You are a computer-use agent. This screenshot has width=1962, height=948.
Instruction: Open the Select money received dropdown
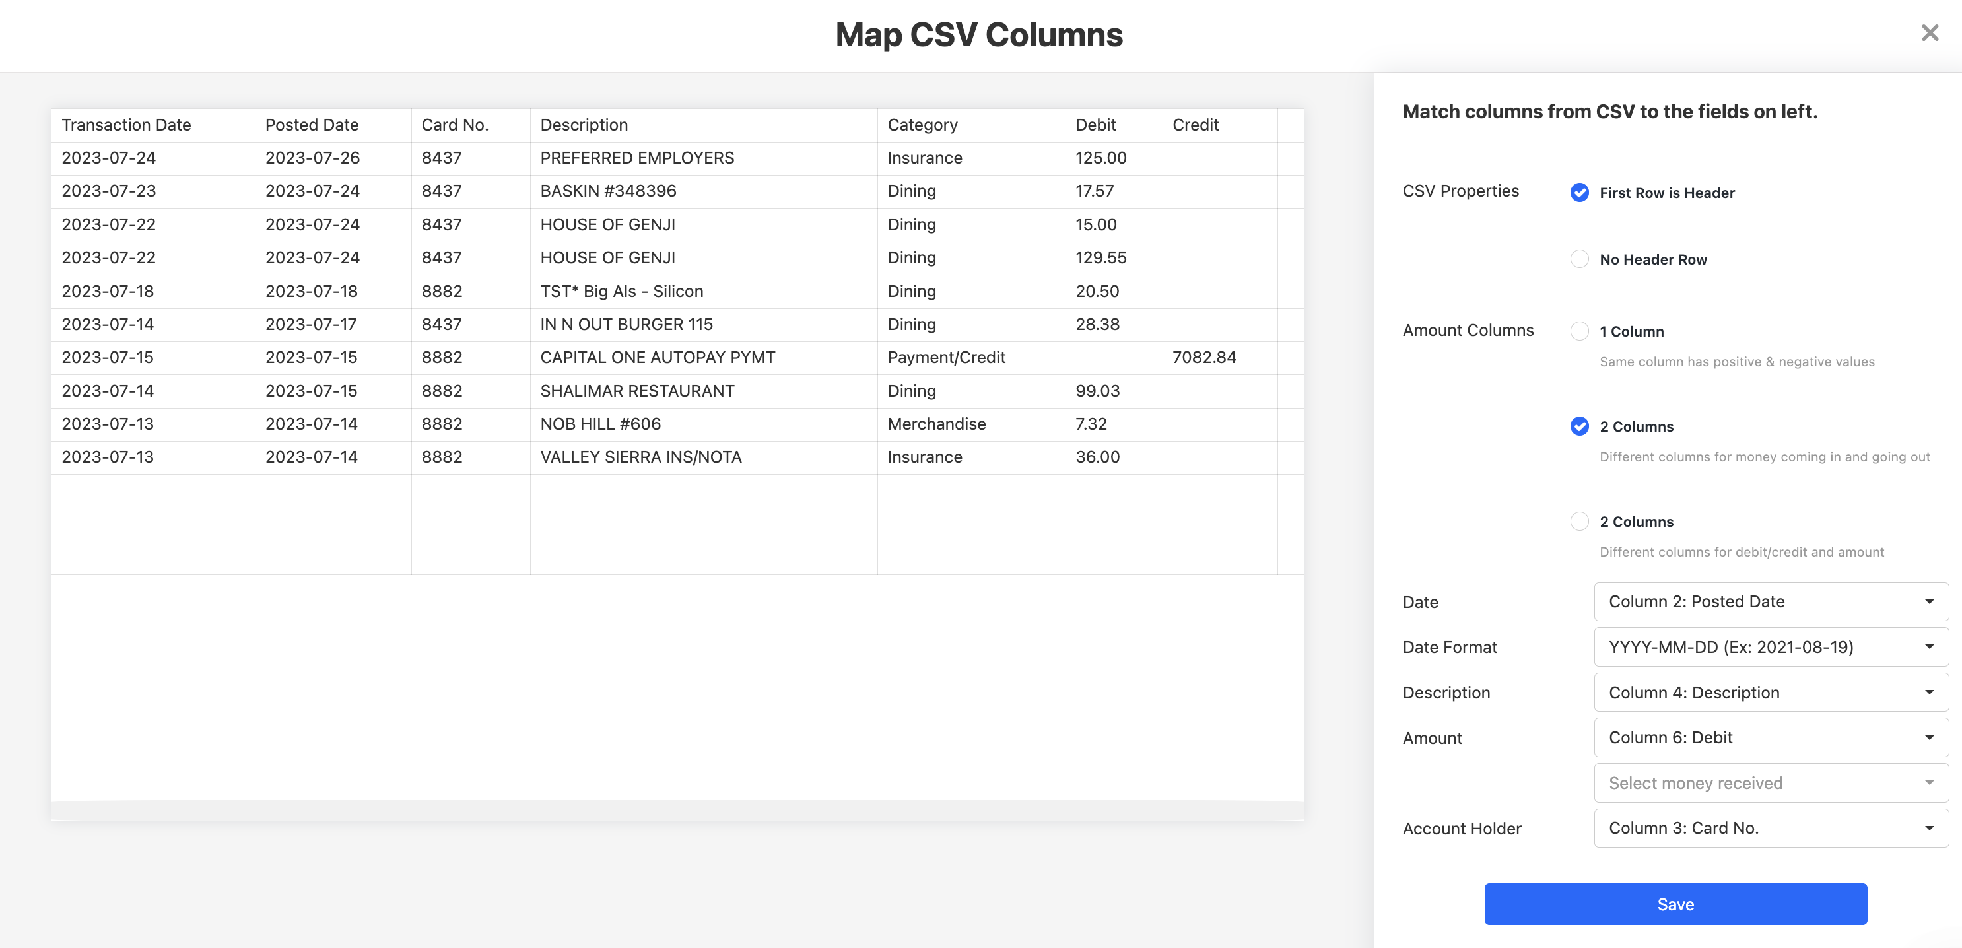click(1771, 783)
